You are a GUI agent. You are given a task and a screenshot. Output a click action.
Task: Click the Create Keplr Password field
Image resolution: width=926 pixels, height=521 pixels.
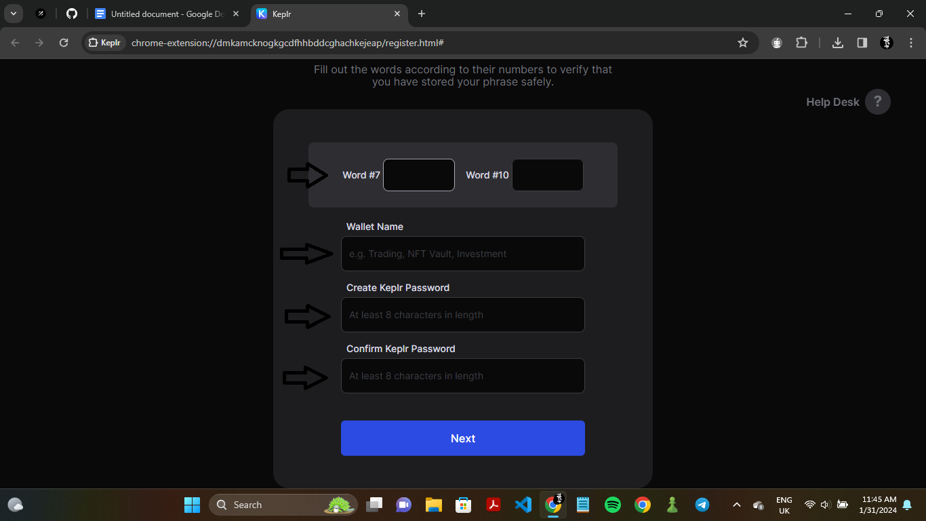coord(463,315)
